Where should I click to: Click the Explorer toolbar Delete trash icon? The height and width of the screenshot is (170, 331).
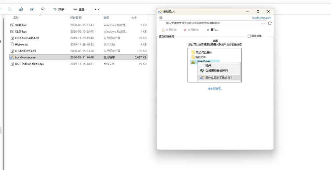[43, 9]
